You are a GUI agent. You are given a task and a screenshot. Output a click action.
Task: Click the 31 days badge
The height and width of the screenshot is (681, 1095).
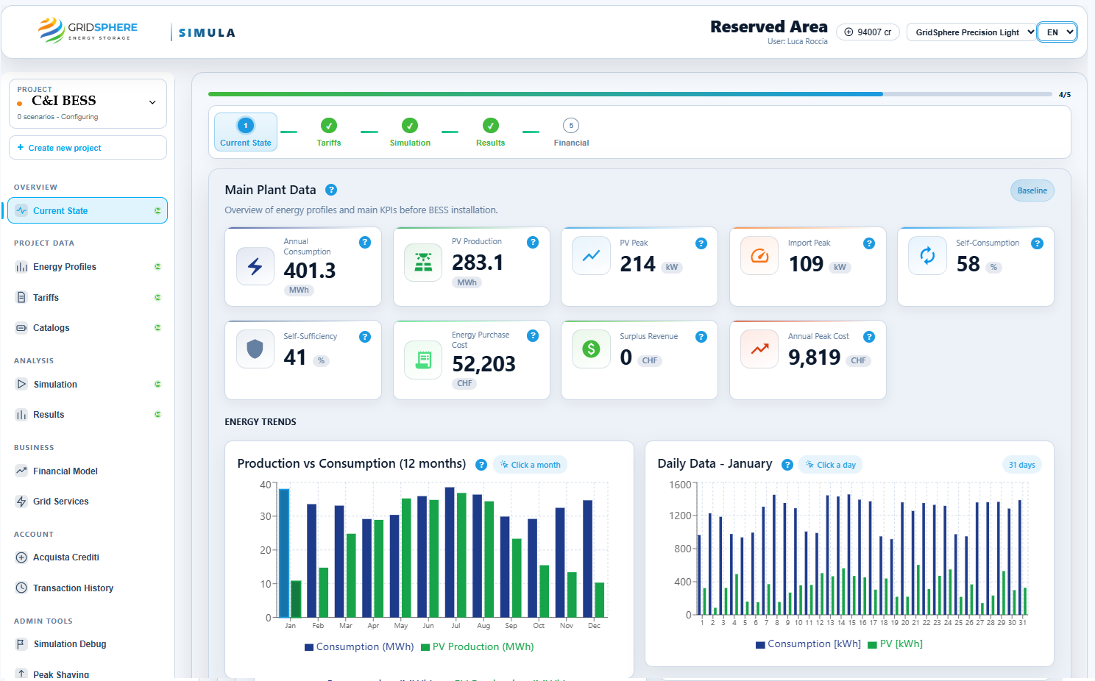click(1021, 465)
